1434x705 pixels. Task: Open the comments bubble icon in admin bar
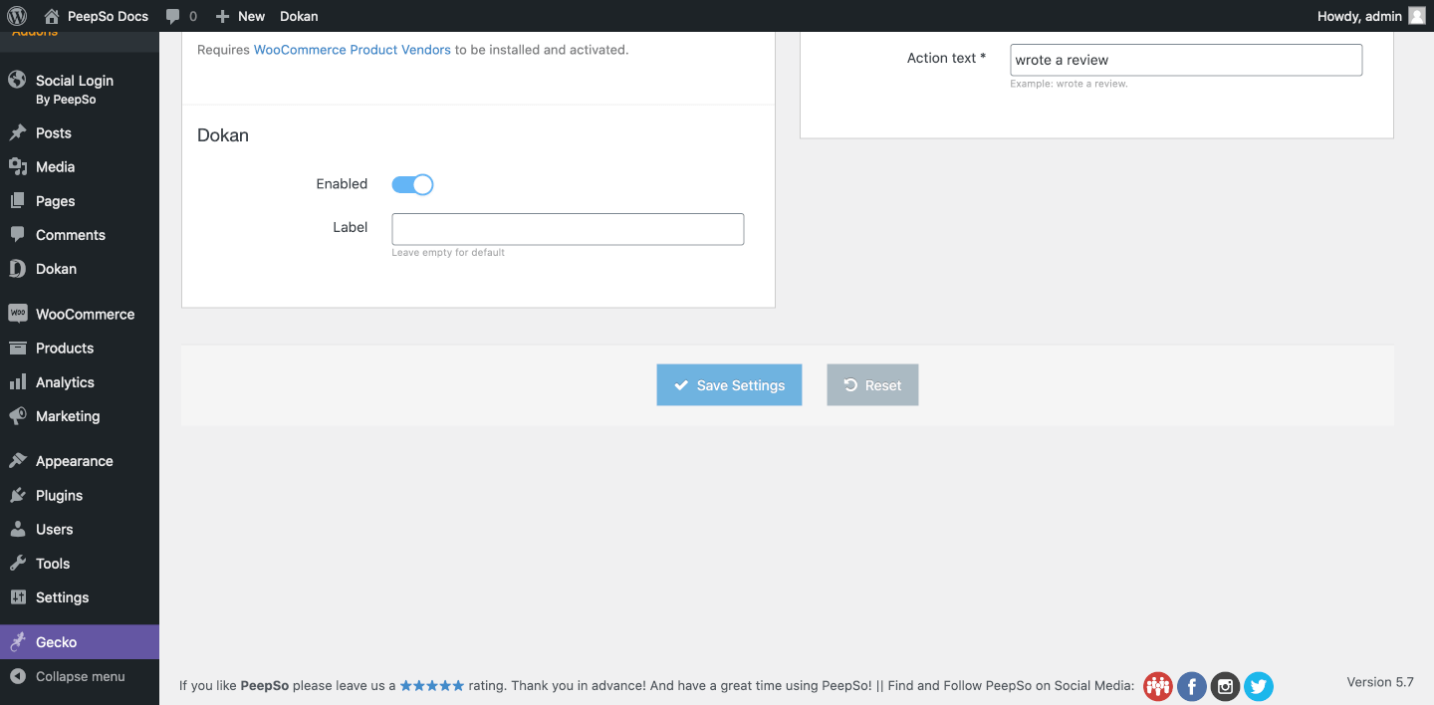point(173,16)
